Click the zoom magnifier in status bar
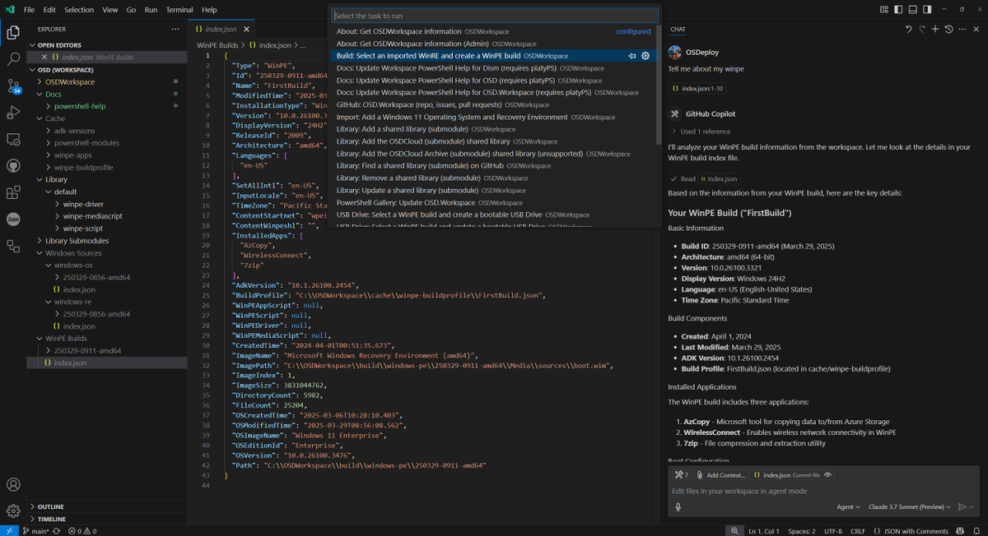The image size is (988, 536). (734, 531)
